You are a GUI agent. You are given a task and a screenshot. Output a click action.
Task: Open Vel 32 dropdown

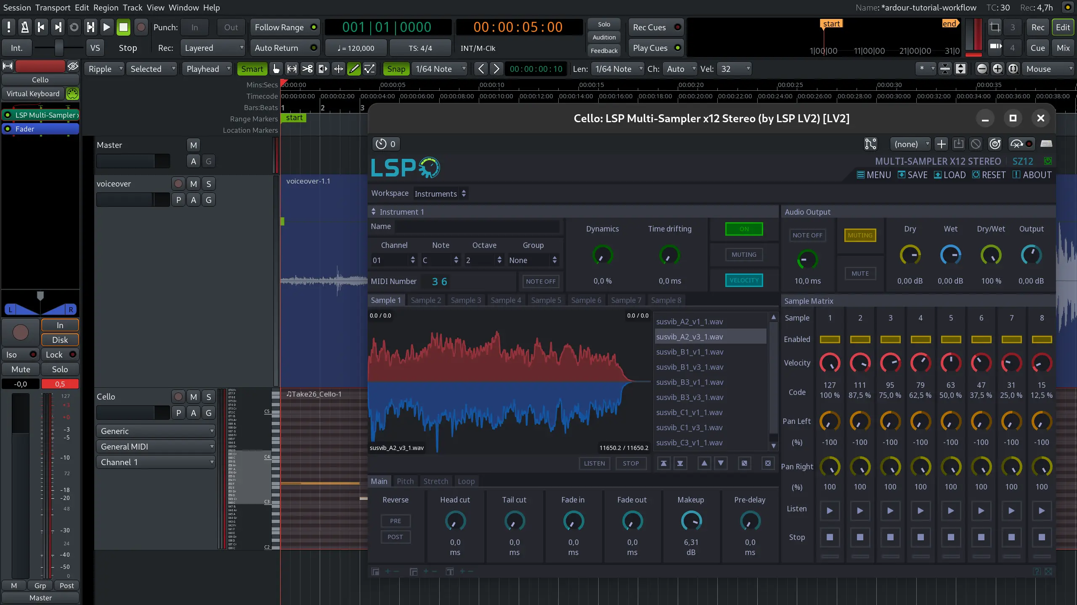pyautogui.click(x=734, y=69)
